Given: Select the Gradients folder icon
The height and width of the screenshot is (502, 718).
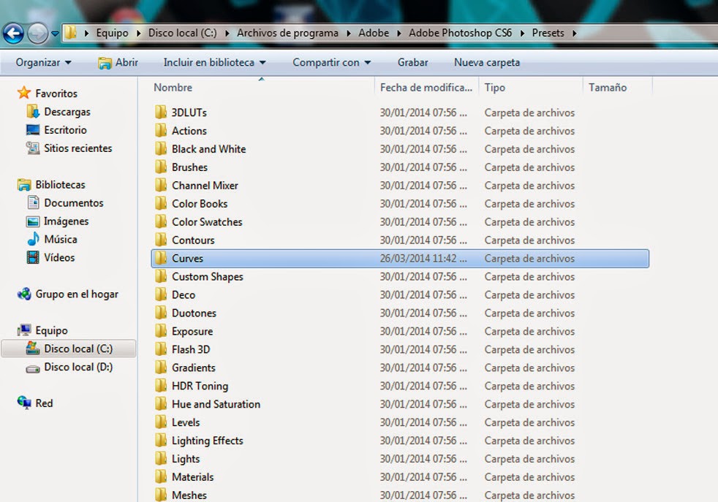Looking at the screenshot, I should pyautogui.click(x=161, y=368).
